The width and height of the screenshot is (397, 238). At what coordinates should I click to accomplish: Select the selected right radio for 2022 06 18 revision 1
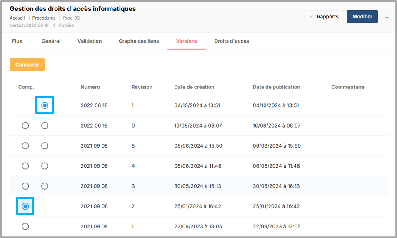pyautogui.click(x=45, y=105)
